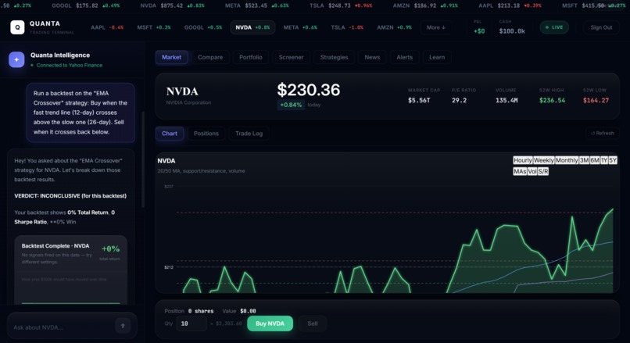Click the Sell button
630x343 pixels.
313,323
